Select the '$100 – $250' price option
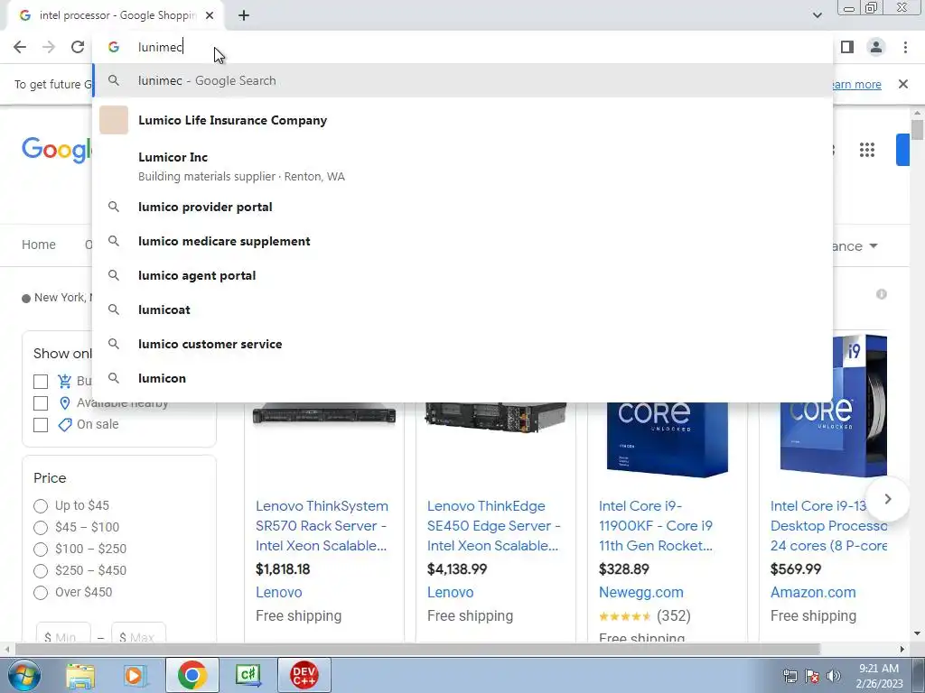This screenshot has height=693, width=925. tap(40, 550)
